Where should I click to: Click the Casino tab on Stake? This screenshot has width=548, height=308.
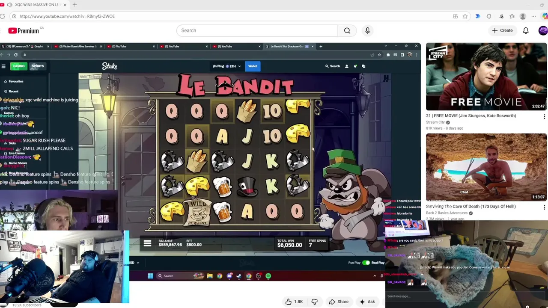pyautogui.click(x=18, y=66)
